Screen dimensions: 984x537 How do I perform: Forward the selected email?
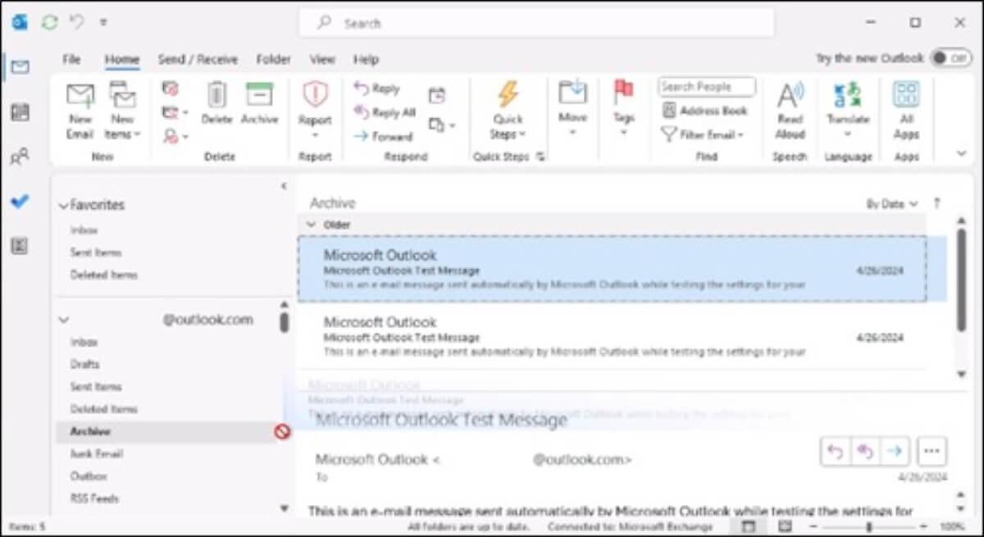(x=383, y=136)
